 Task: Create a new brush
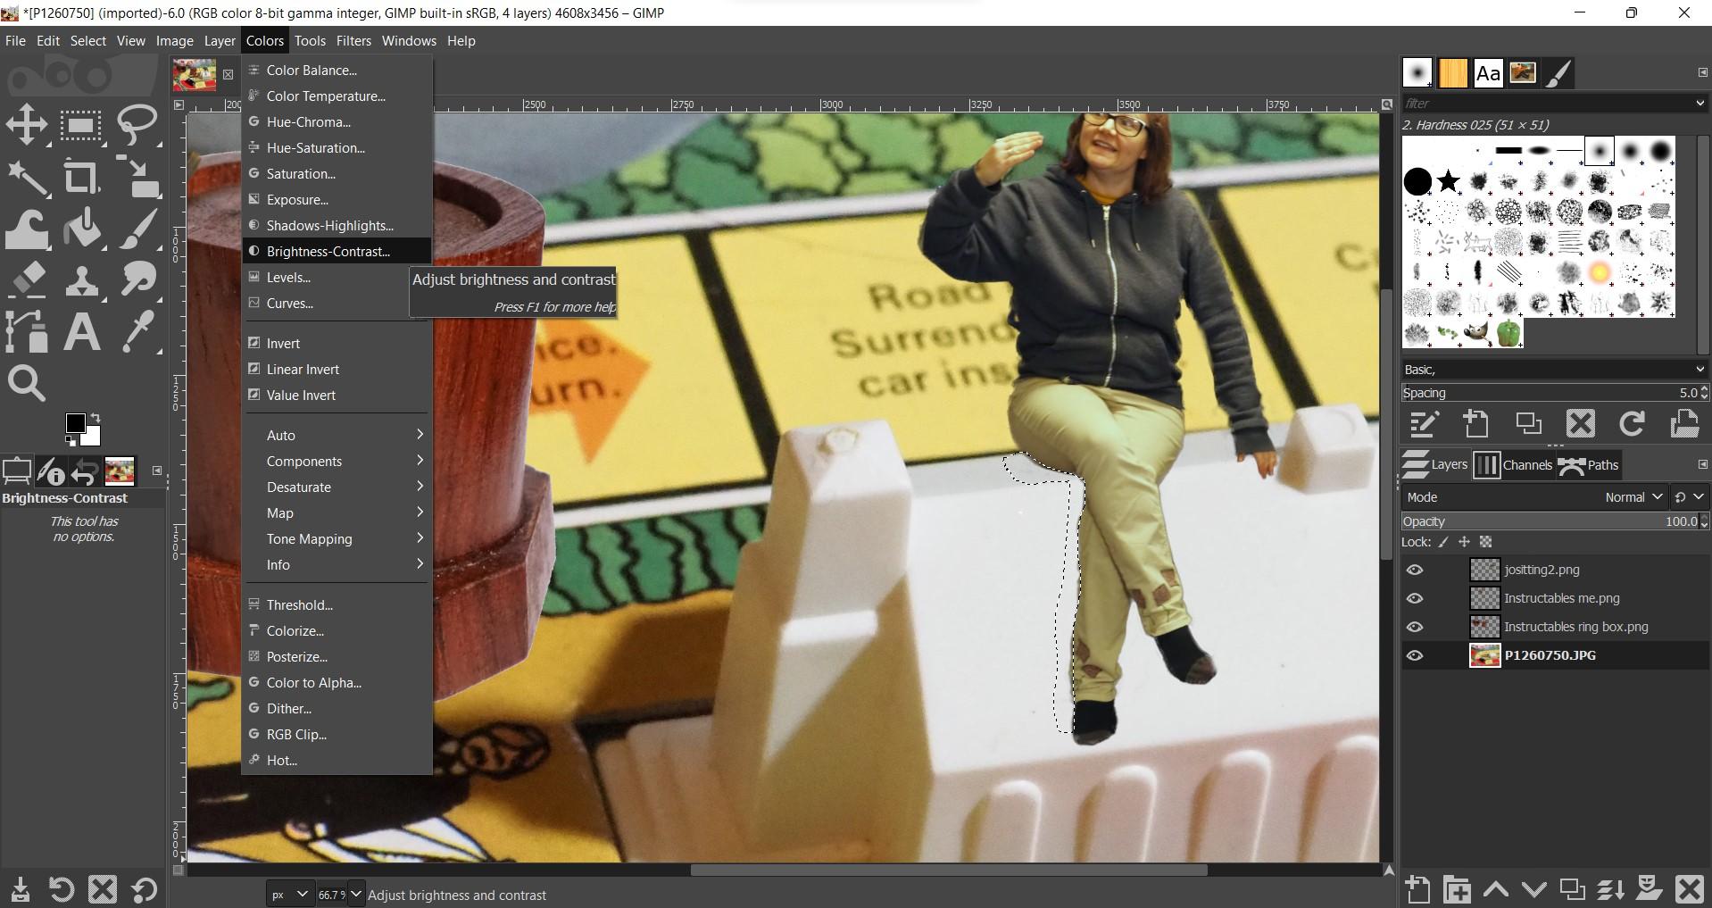click(x=1475, y=423)
